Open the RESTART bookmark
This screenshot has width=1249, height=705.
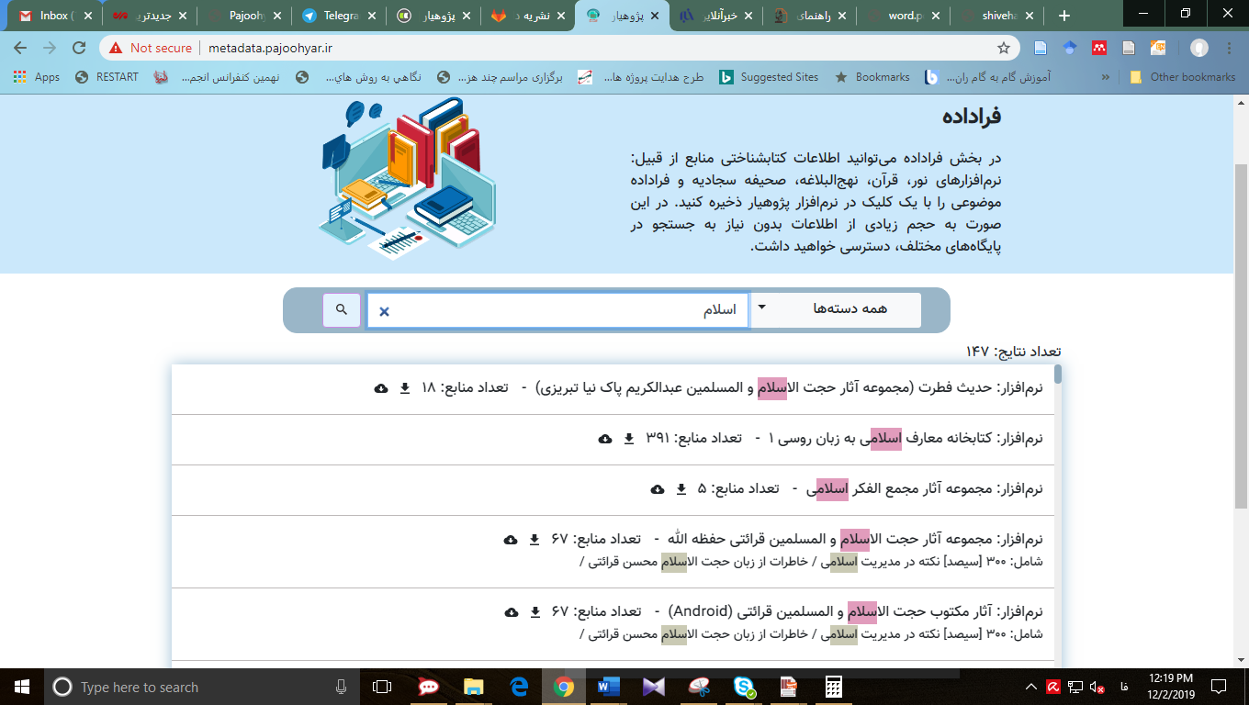pos(107,77)
